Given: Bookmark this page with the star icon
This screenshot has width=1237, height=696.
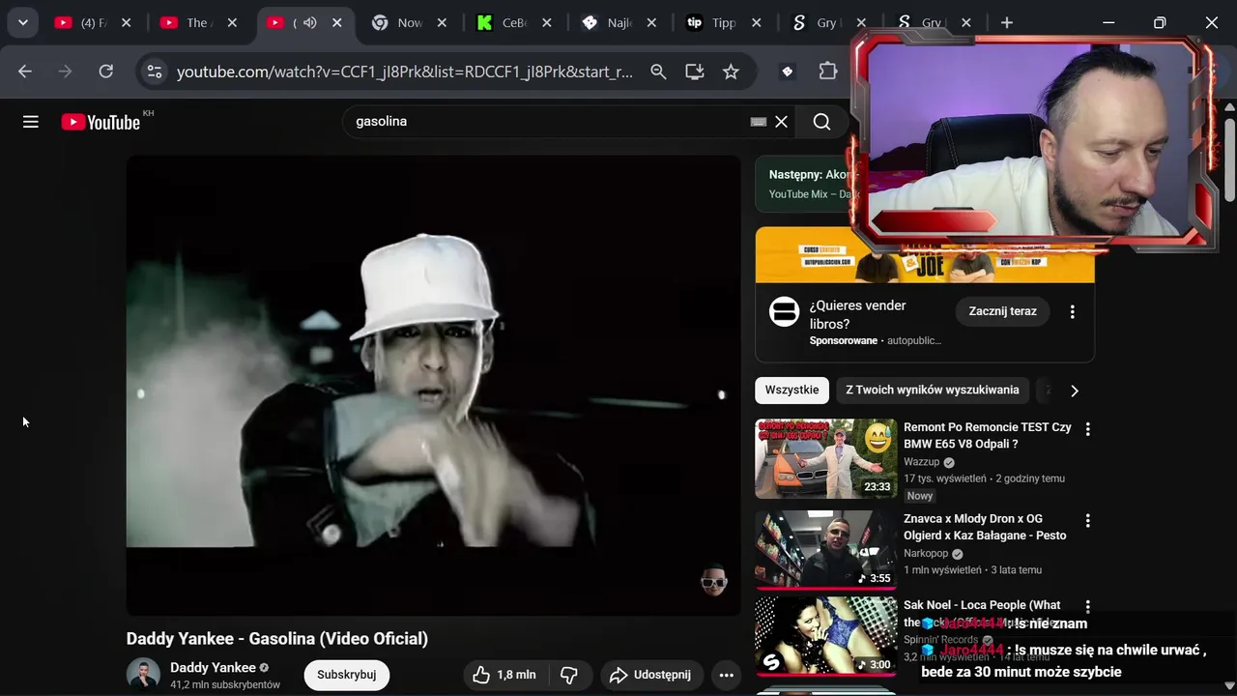Looking at the screenshot, I should pyautogui.click(x=731, y=72).
